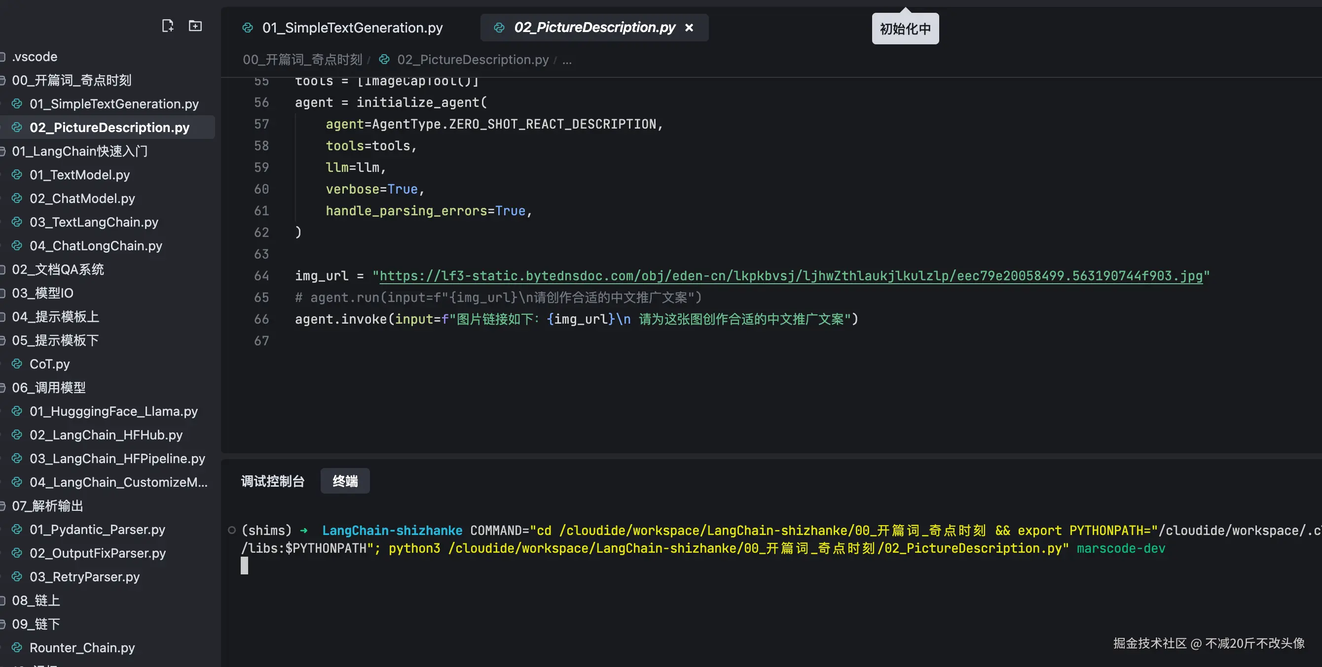Click the Python icon beside CoT.py
The height and width of the screenshot is (667, 1322).
(x=17, y=364)
